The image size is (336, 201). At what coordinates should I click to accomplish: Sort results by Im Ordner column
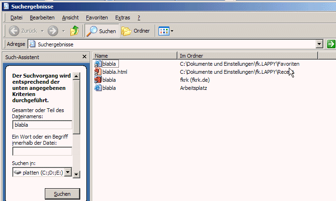point(247,55)
